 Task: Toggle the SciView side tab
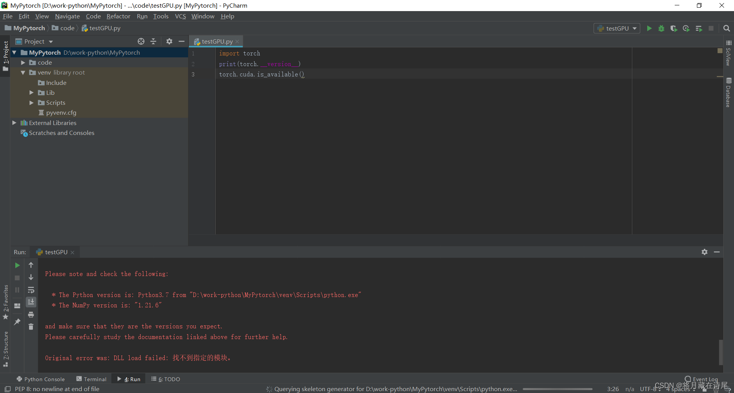(728, 53)
